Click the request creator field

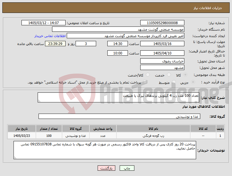pyautogui.click(x=126, y=36)
